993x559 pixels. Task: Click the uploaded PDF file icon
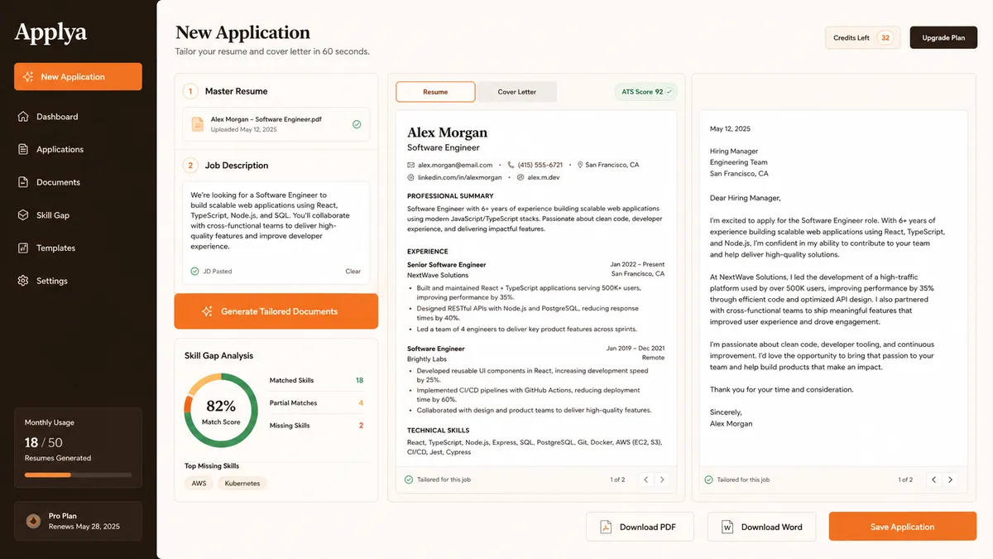click(198, 124)
